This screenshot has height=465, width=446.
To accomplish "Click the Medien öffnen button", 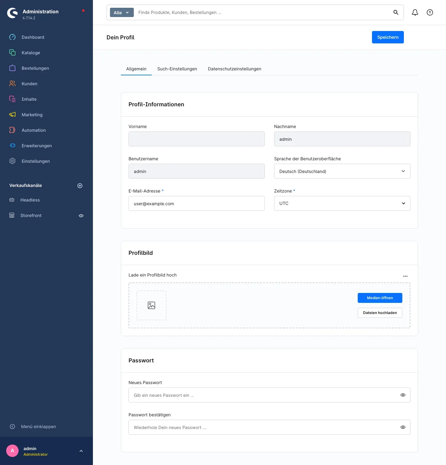I will point(380,298).
